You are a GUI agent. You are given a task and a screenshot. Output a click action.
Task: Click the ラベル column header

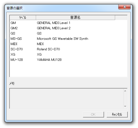tap(23, 18)
